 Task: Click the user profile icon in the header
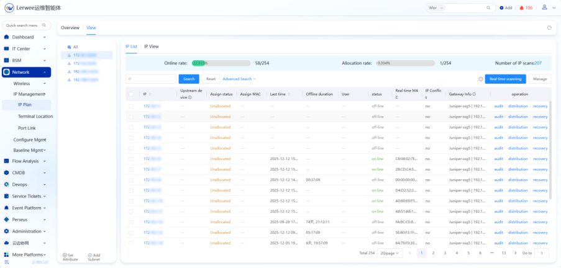coord(545,7)
